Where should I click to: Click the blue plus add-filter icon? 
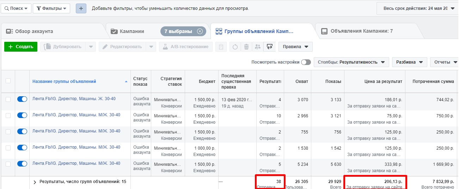point(81,8)
